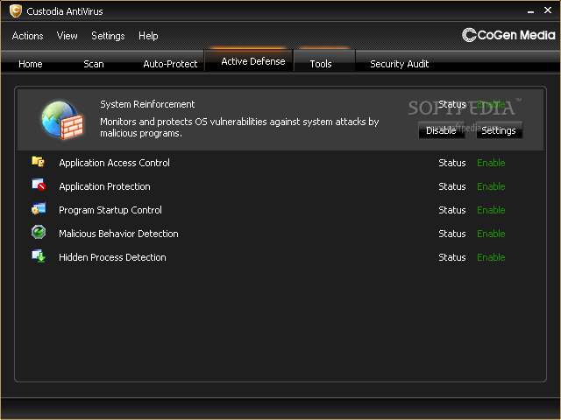Click the CoGen Media logo
Viewport: 561px width, 420px height.
[x=508, y=36]
